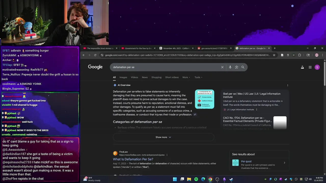Open LII source three-dot menu
The height and width of the screenshot is (183, 326).
(256, 110)
